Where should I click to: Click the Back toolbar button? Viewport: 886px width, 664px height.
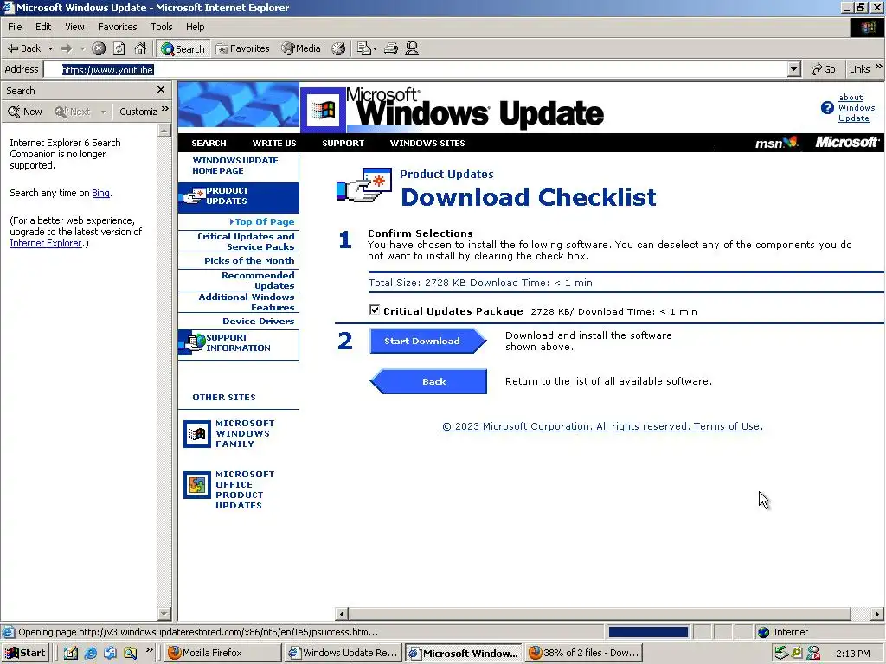23,48
